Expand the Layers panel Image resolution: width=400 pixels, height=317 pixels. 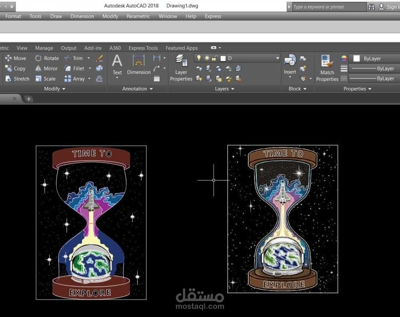(x=225, y=89)
